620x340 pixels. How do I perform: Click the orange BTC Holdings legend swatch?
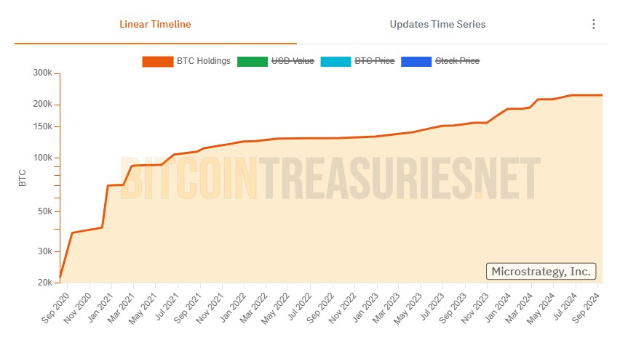156,61
